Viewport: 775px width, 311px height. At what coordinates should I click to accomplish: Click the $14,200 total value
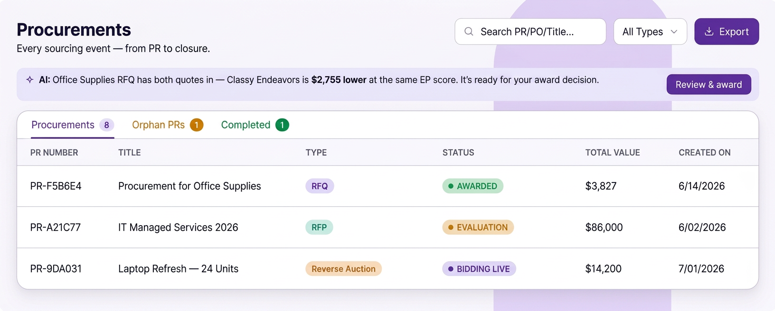604,268
